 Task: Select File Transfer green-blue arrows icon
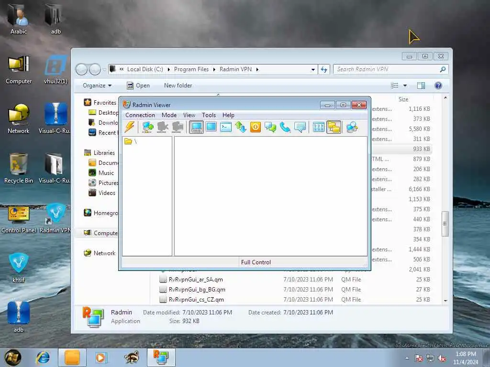241,127
